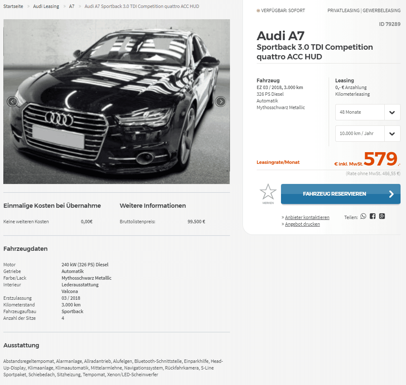Click the Mythosschwarz Metallic value in Fahrzeugdaten
Image resolution: width=406 pixels, height=385 pixels.
tap(87, 278)
